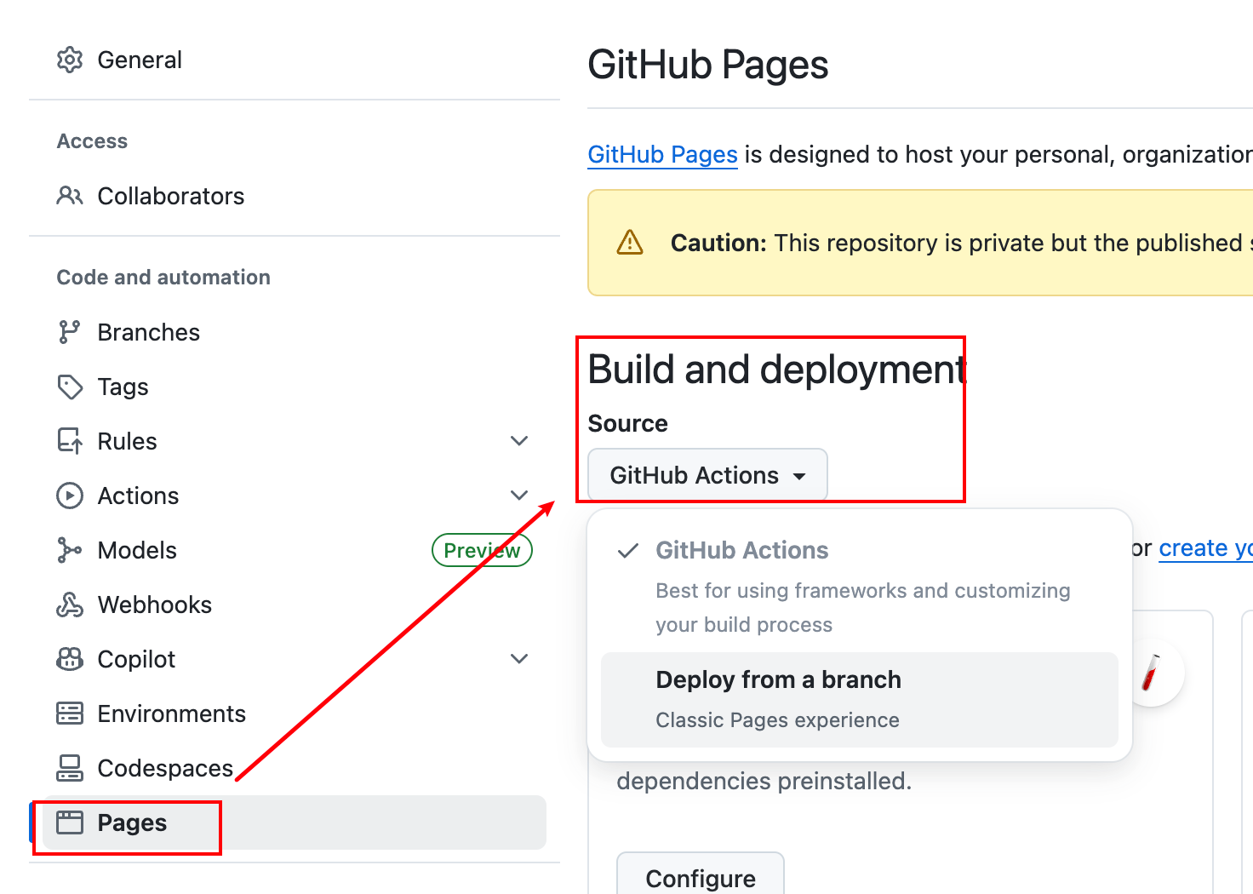The height and width of the screenshot is (894, 1253).
Task: Click the red test tube workflow icon
Action: [x=1151, y=673]
